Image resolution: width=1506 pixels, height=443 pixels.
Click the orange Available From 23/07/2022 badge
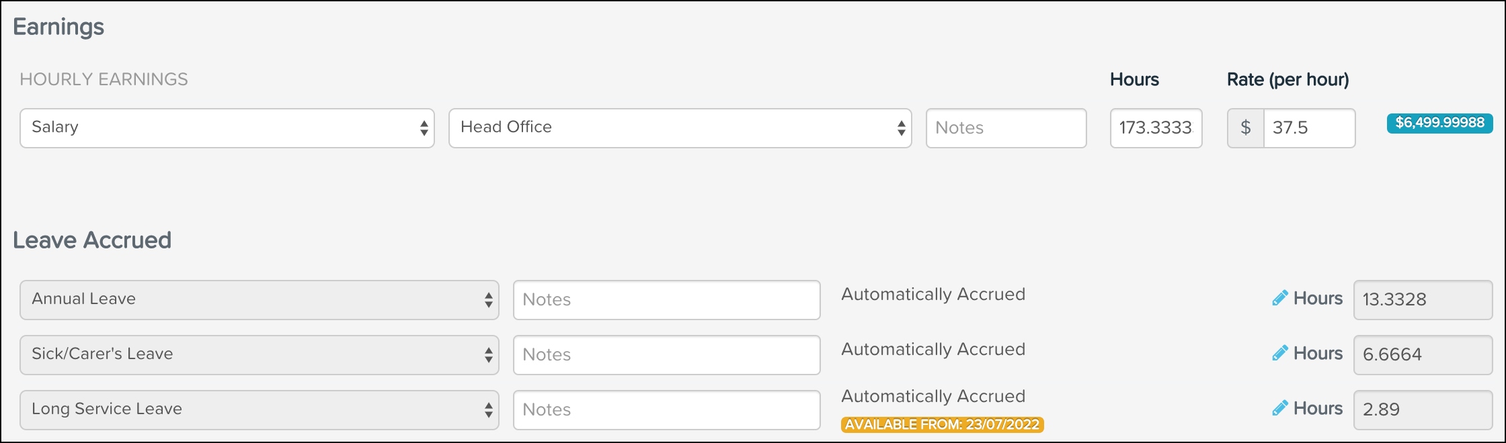pos(942,424)
